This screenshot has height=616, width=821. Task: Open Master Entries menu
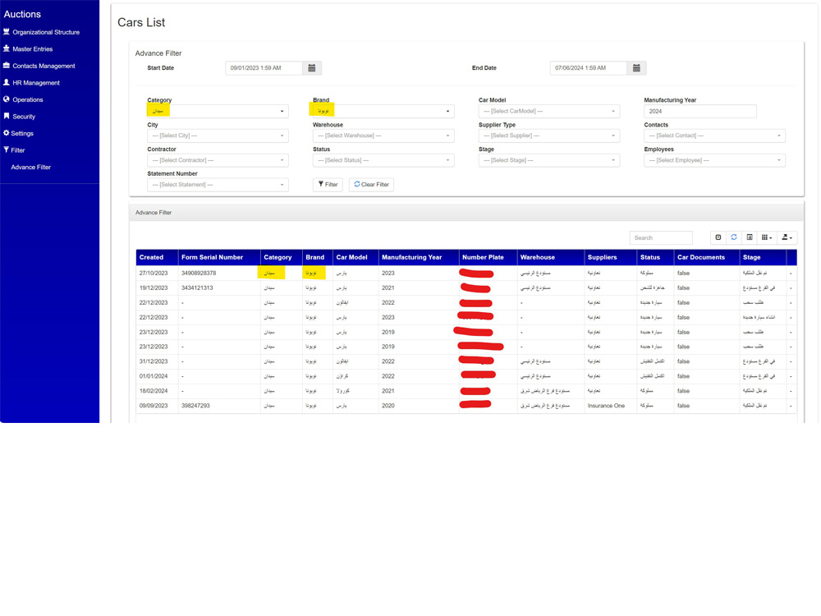click(x=33, y=48)
